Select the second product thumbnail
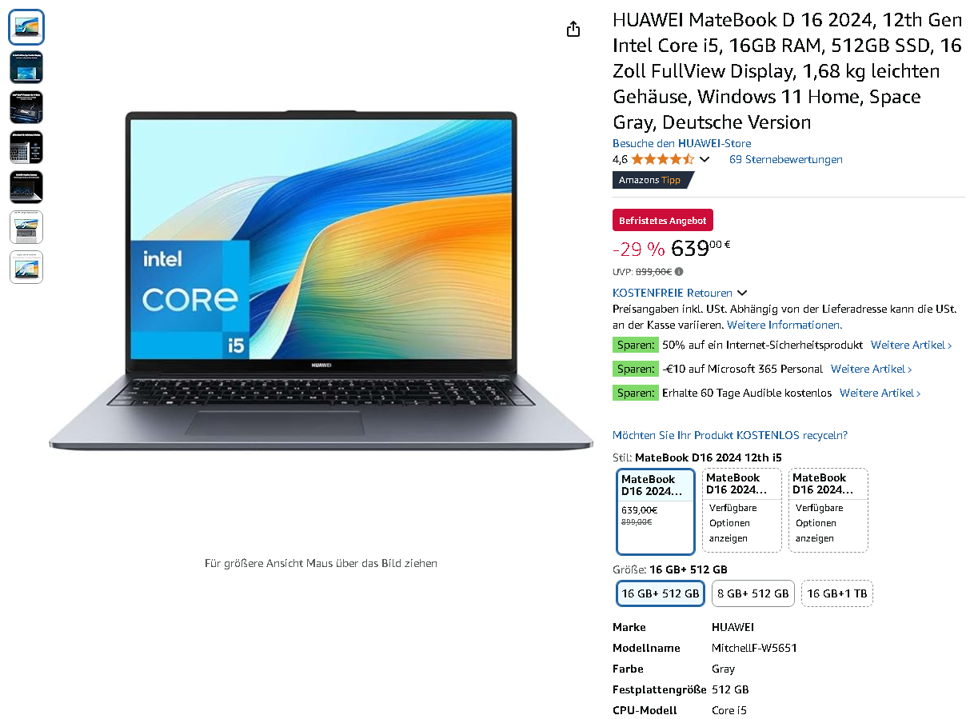Image resolution: width=970 pixels, height=719 pixels. tap(26, 67)
